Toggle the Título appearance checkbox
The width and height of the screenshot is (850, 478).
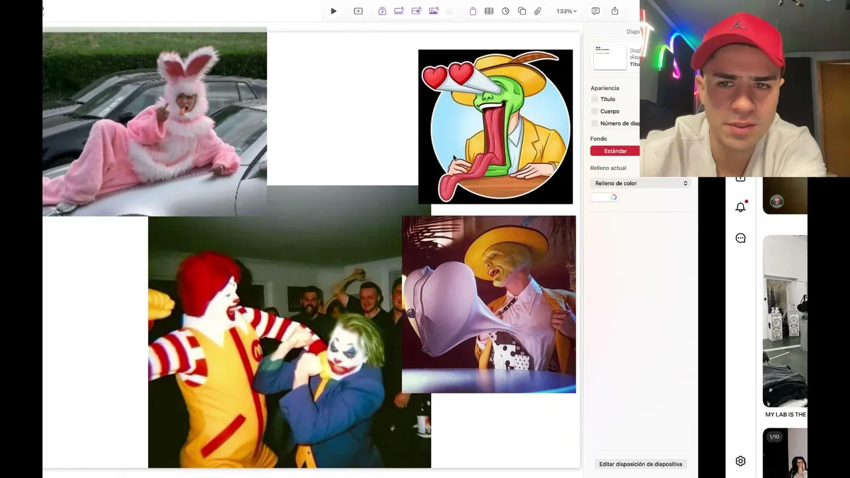(x=595, y=99)
